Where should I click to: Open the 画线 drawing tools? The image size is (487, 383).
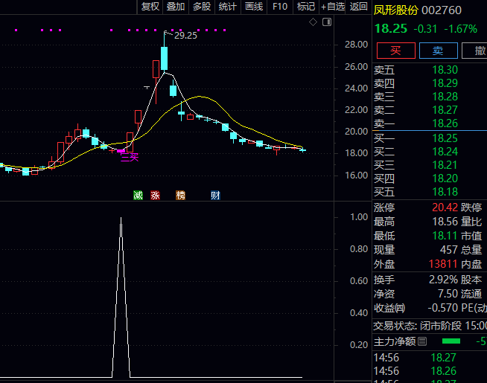click(x=254, y=7)
